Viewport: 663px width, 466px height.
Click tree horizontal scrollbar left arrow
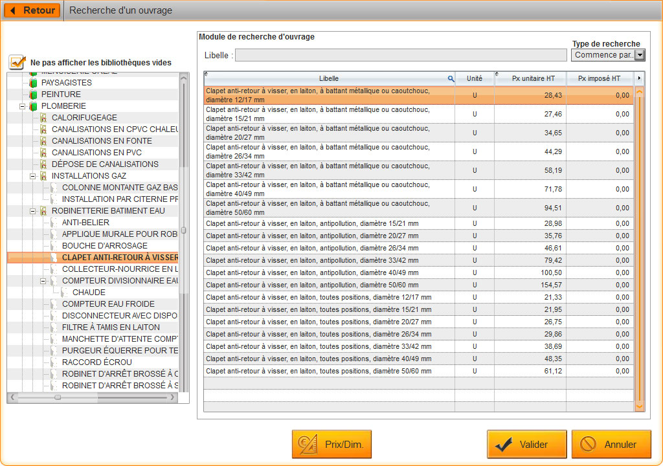pos(12,397)
